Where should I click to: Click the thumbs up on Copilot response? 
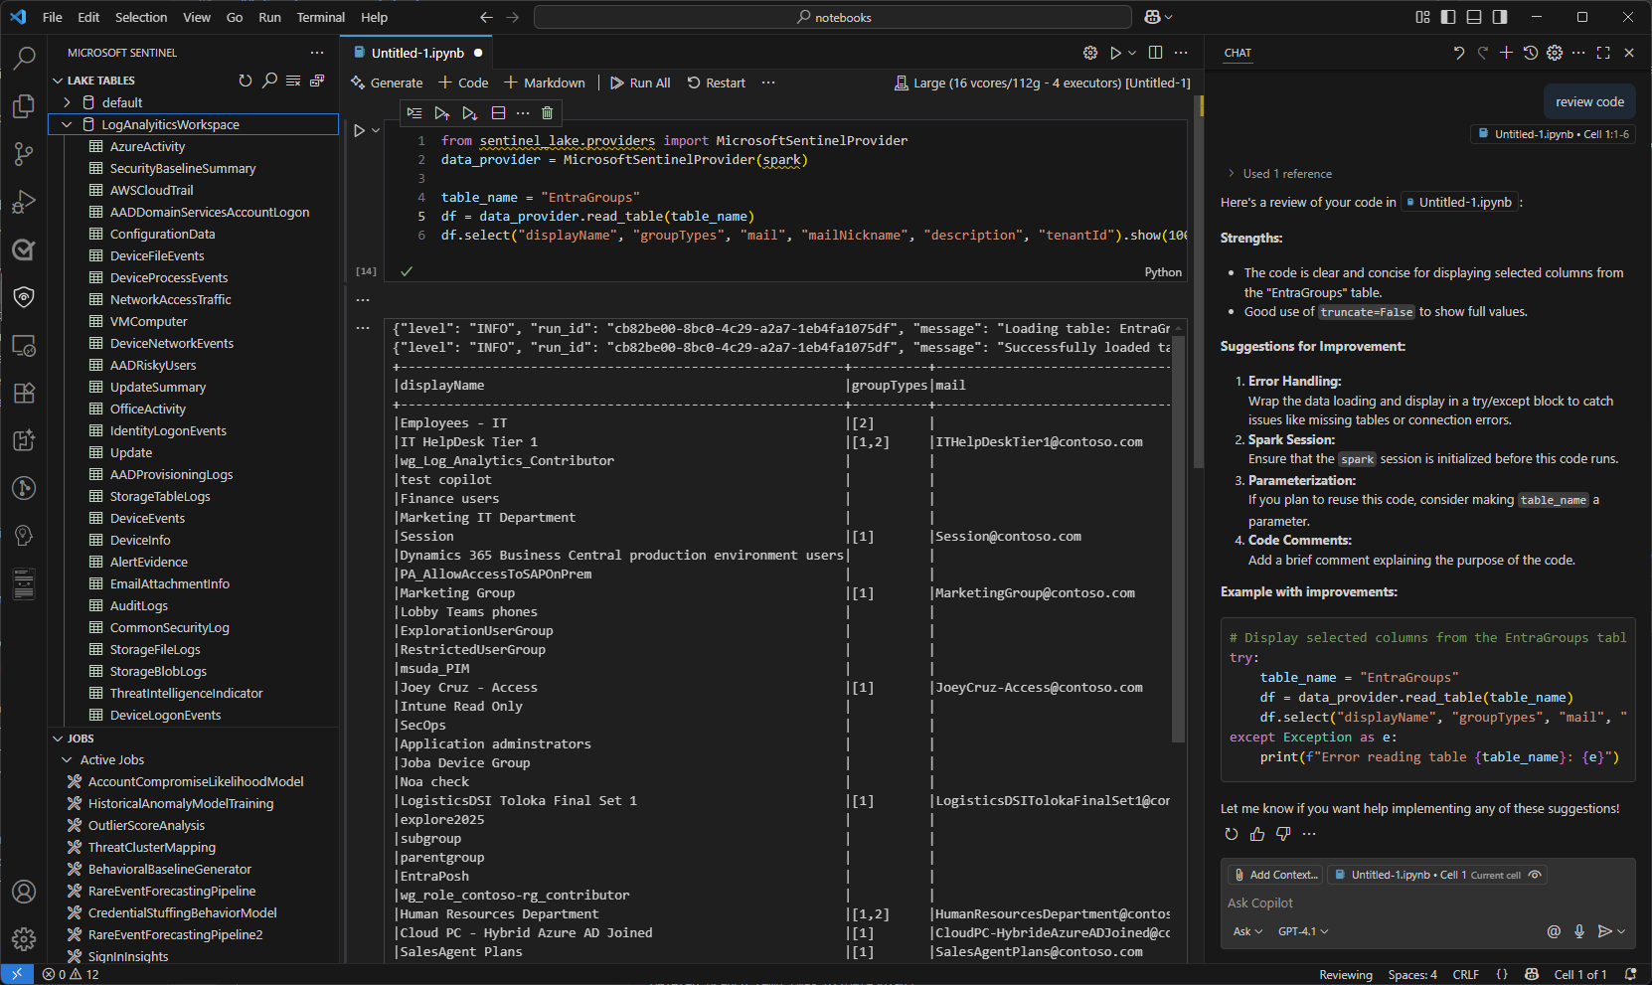click(x=1257, y=834)
